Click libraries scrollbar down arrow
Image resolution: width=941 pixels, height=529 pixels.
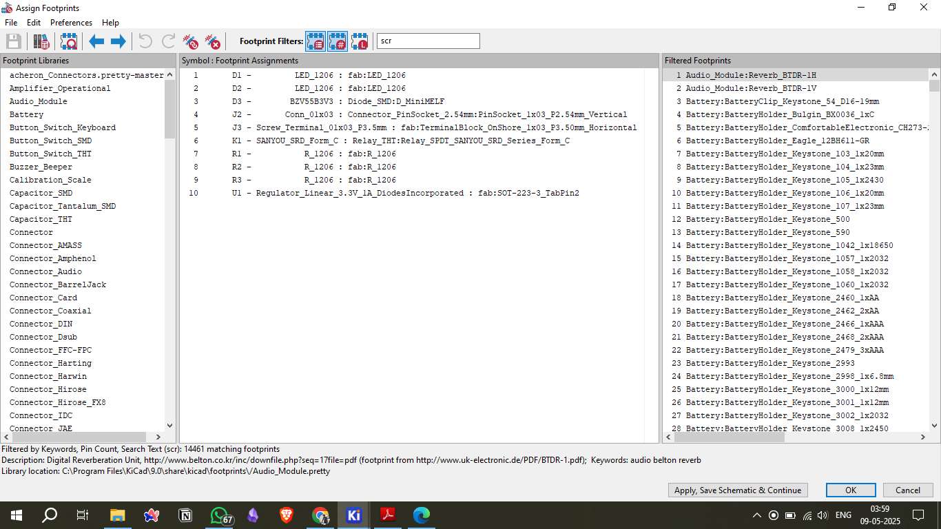[x=170, y=426]
